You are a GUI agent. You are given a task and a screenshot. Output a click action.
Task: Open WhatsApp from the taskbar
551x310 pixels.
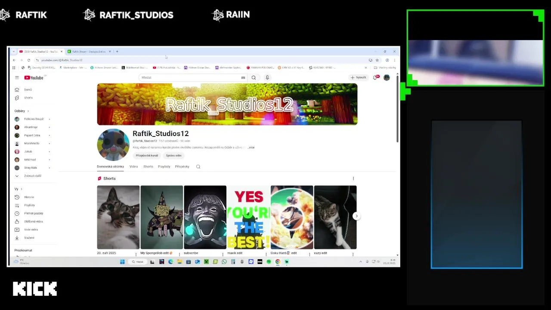(224, 262)
